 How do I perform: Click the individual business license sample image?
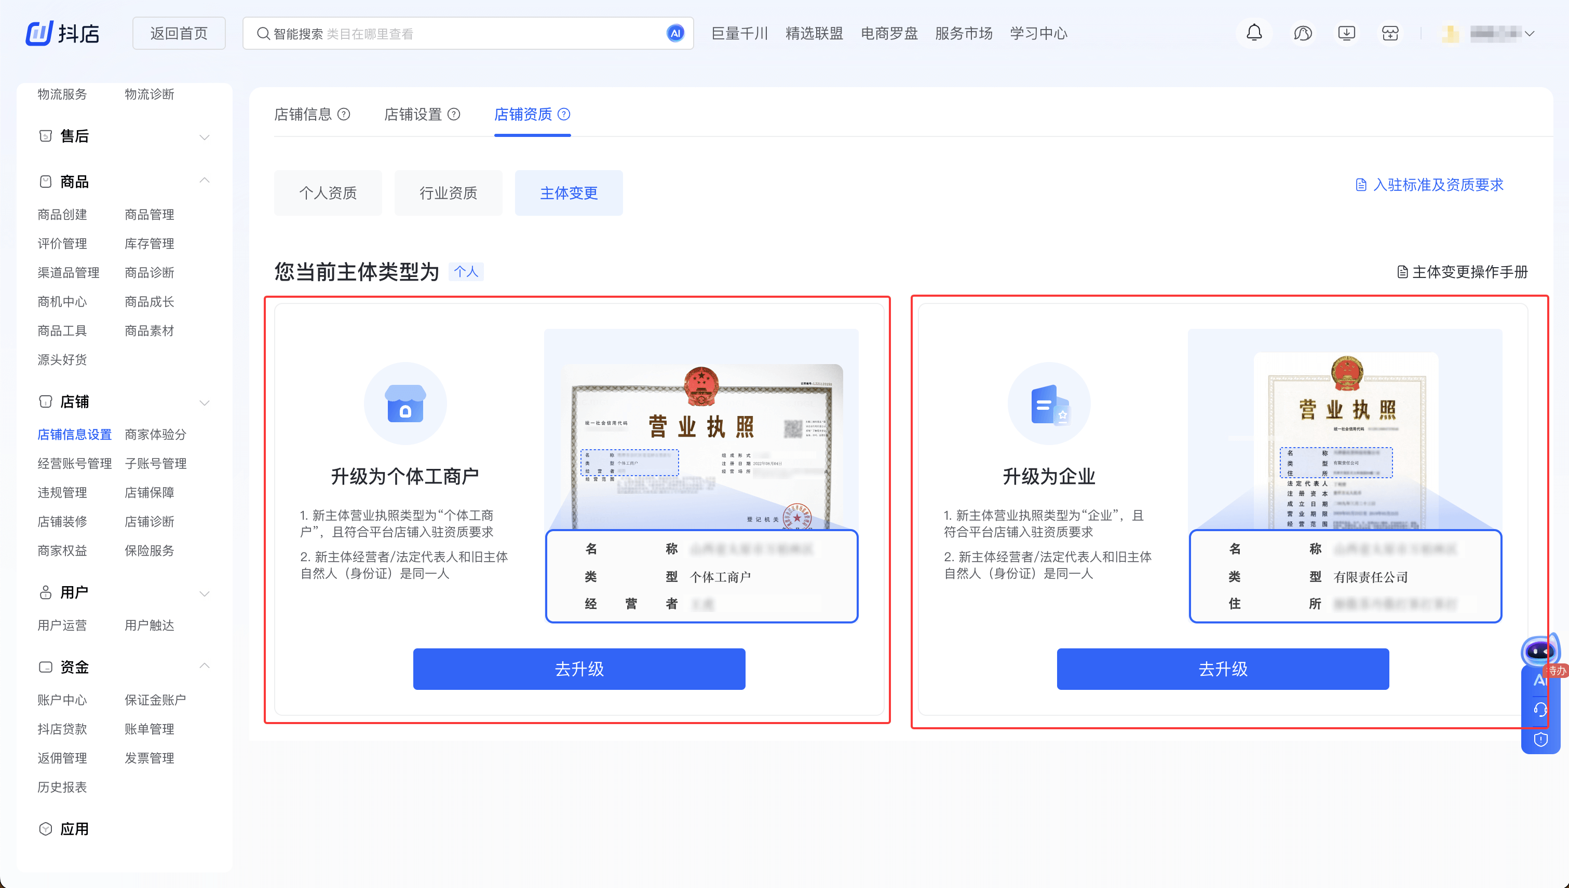click(701, 476)
